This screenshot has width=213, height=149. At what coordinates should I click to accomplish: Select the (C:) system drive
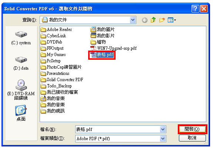tap(21, 38)
